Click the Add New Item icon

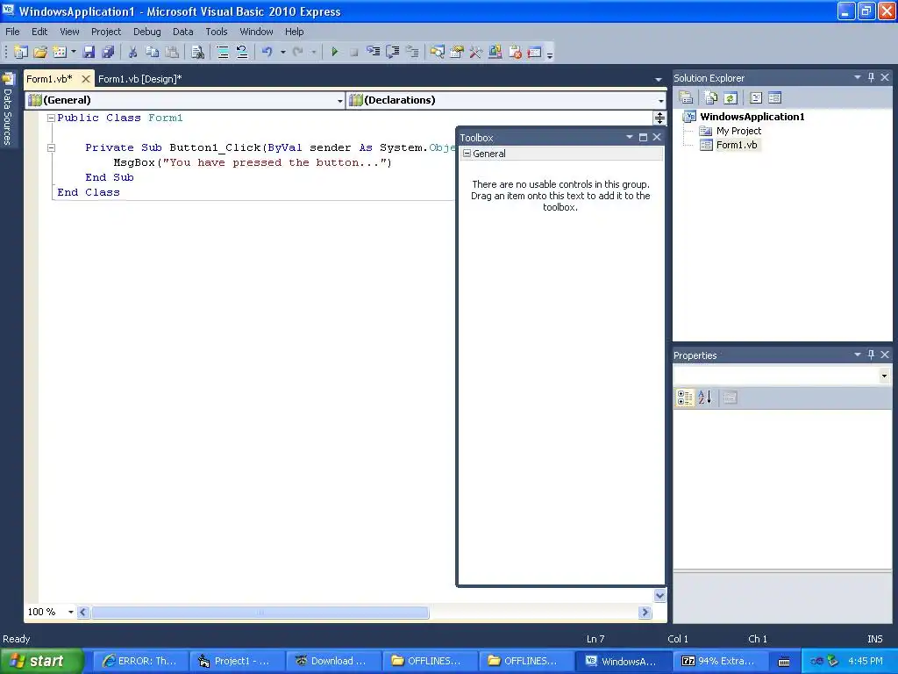(60, 52)
